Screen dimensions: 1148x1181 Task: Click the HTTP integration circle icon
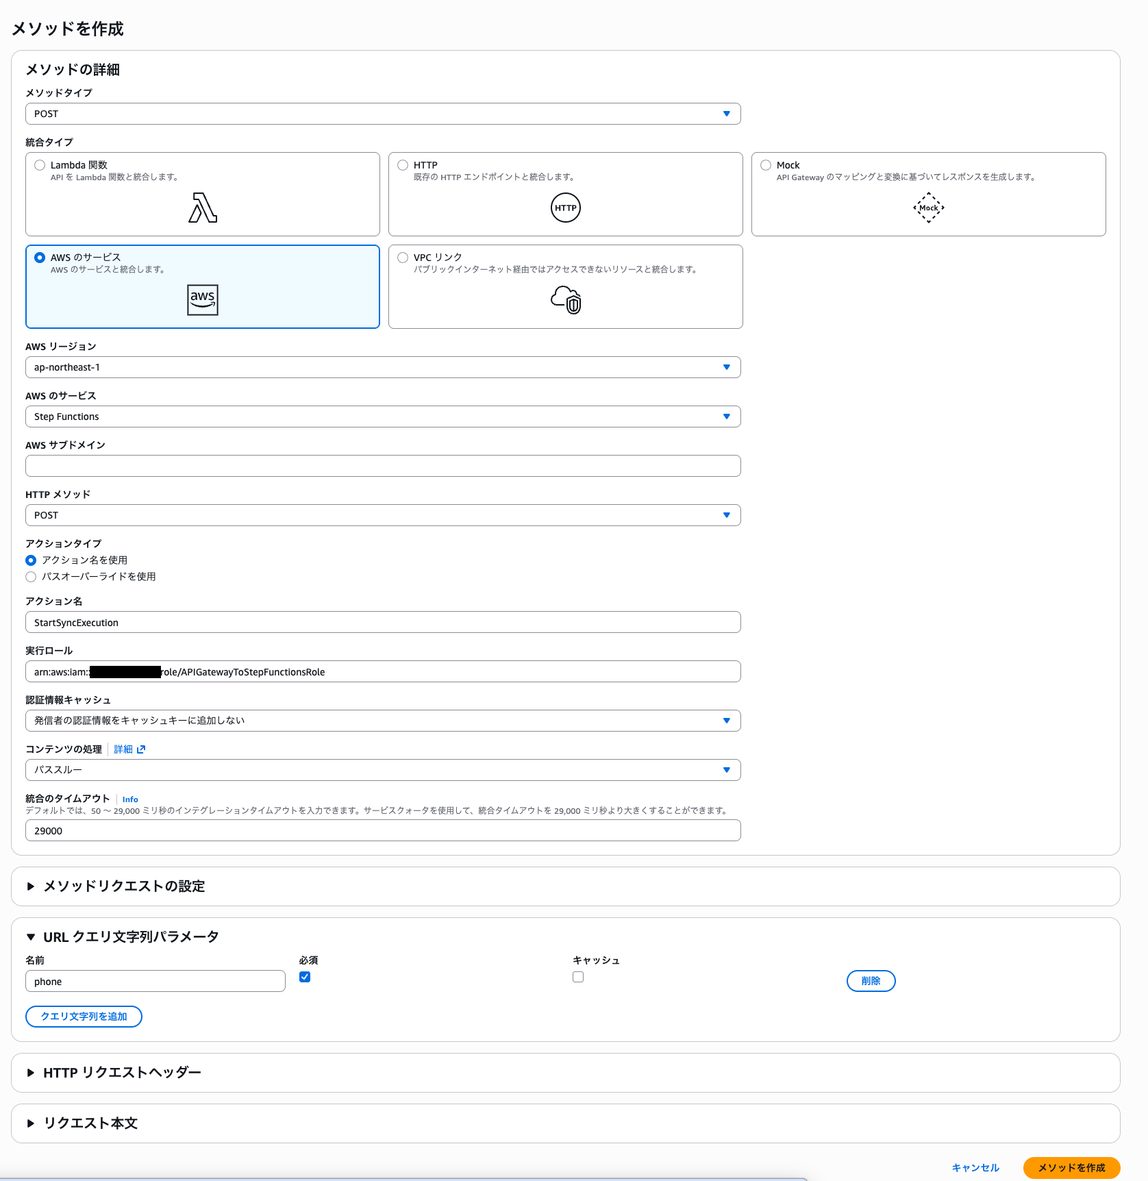[565, 208]
